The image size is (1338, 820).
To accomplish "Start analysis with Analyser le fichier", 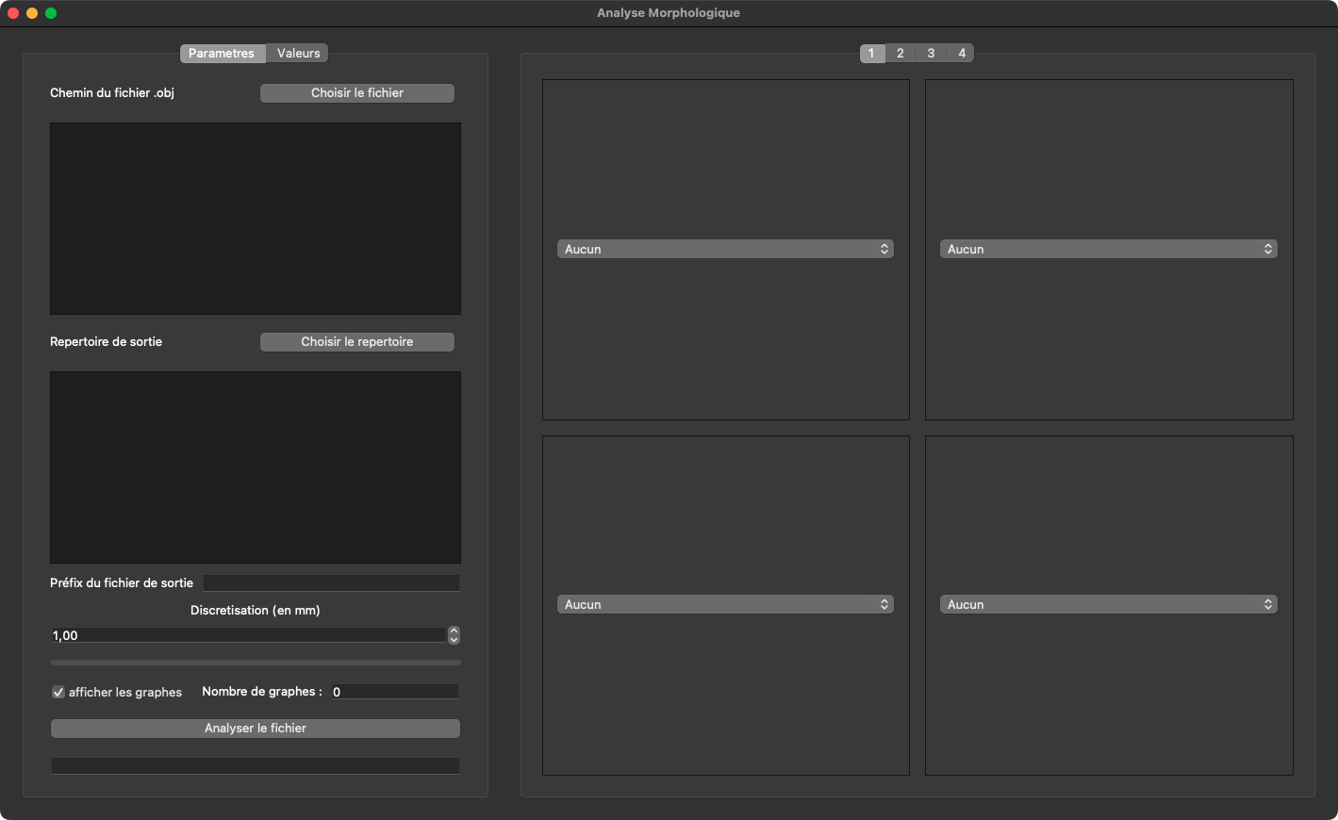I will [x=255, y=729].
